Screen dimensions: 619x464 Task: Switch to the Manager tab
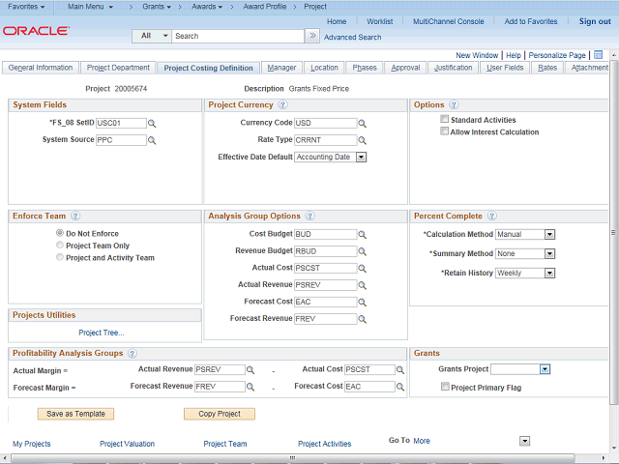281,69
